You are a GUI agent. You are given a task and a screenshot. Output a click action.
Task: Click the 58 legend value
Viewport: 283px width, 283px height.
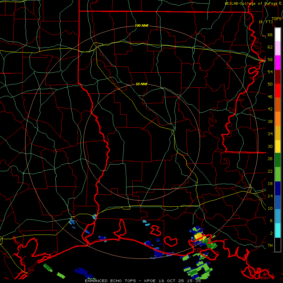tap(270, 59)
